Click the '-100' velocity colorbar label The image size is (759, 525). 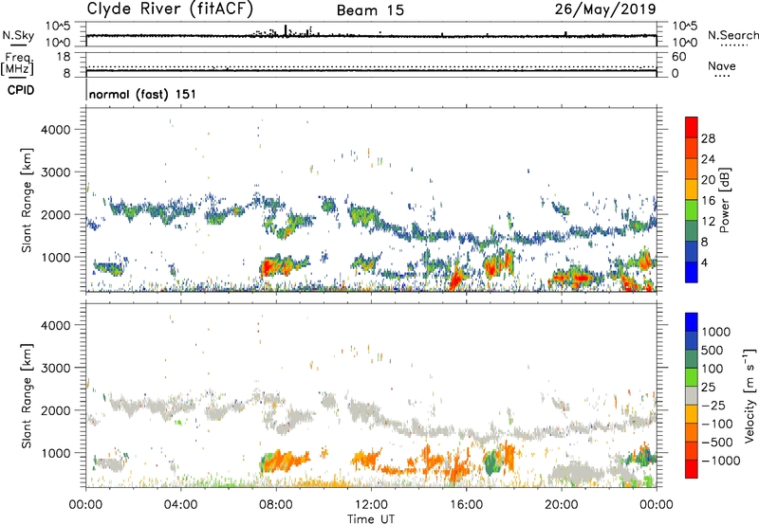717,424
